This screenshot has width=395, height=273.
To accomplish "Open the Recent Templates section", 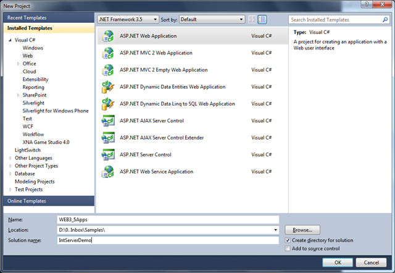I will point(47,19).
